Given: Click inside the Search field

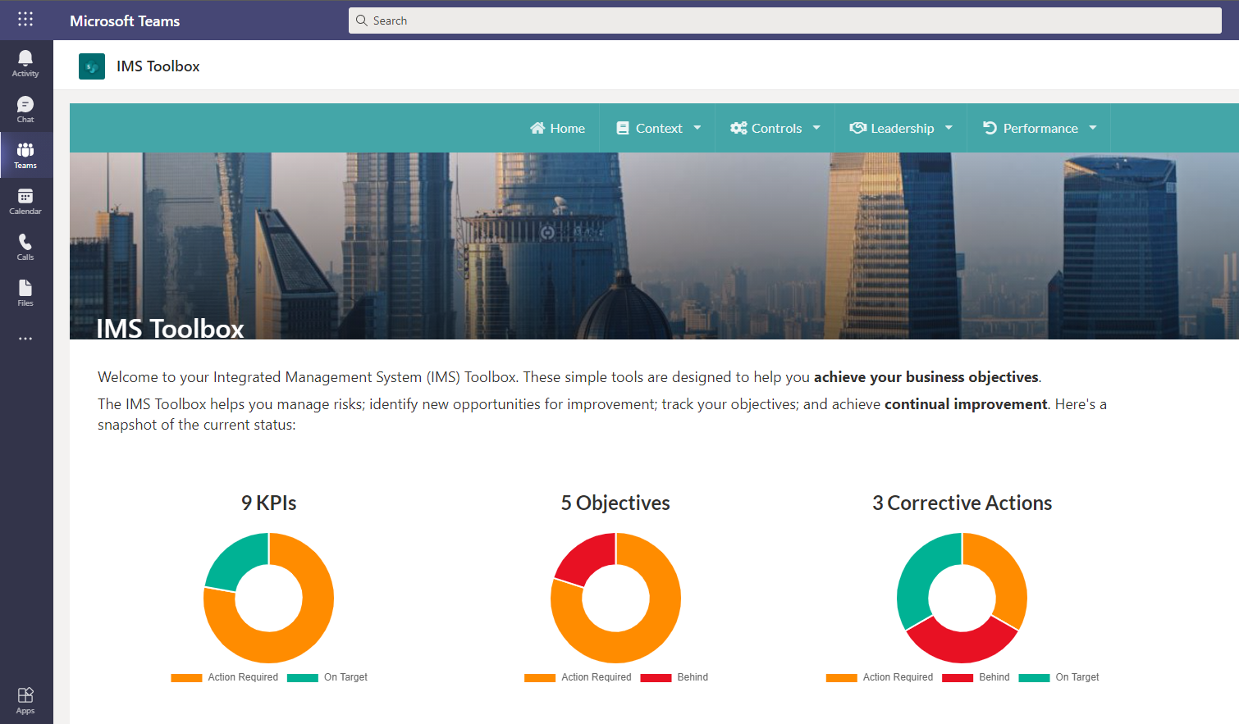Looking at the screenshot, I should click(785, 20).
